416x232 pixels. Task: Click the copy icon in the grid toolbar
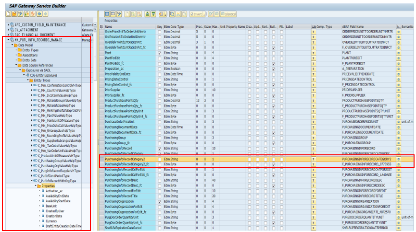pos(172,14)
